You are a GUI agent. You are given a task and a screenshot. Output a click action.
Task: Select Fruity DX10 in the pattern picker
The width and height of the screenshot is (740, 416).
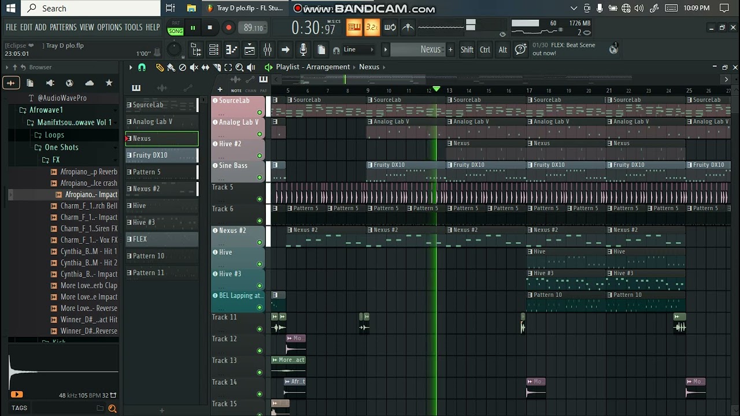tap(162, 155)
